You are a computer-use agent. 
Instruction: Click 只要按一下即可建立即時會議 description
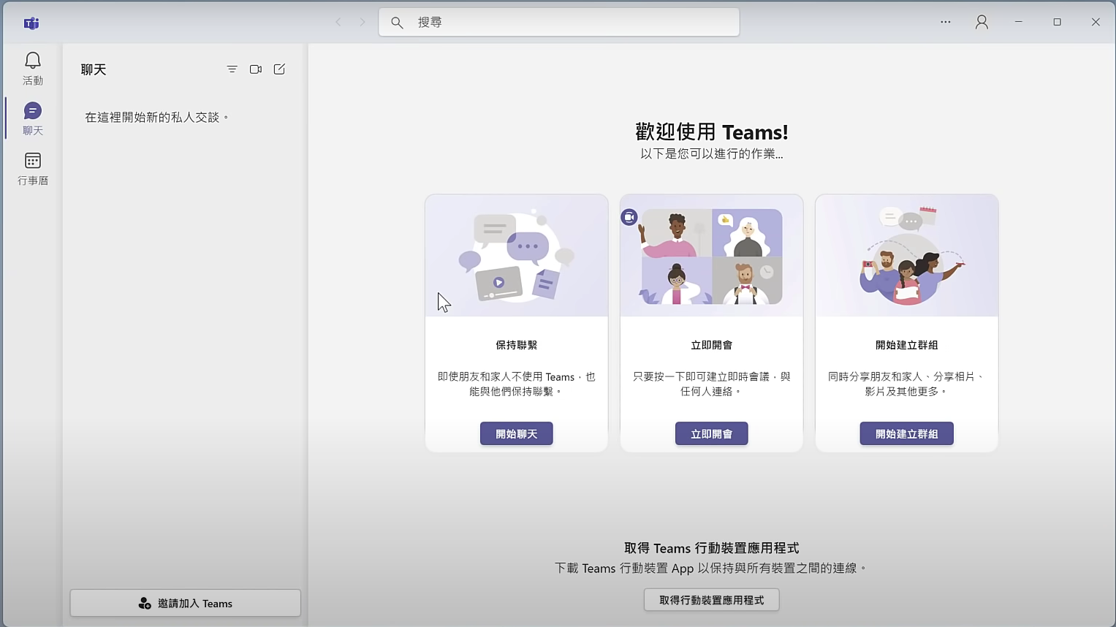click(x=711, y=384)
